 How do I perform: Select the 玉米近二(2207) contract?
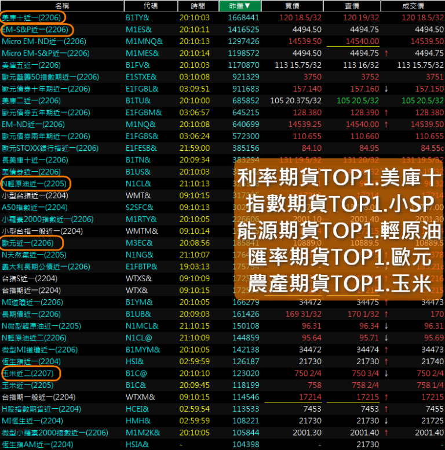28,373
